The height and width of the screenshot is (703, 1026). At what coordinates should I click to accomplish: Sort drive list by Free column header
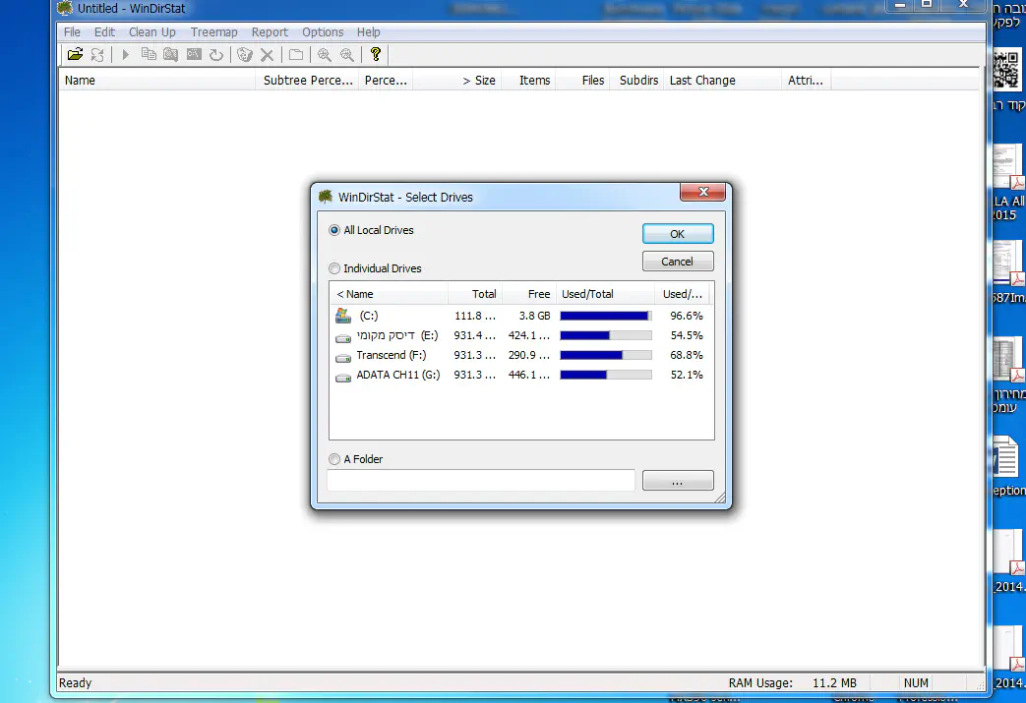coord(538,294)
